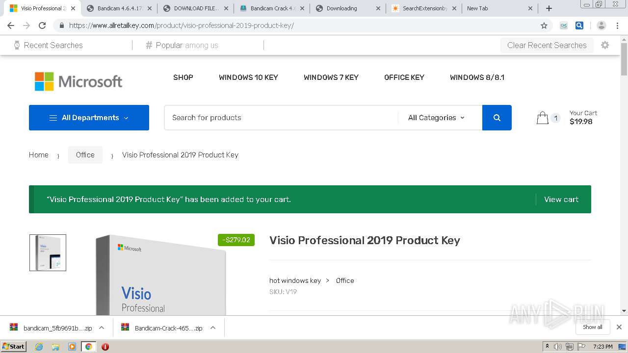Click the -$279.02 discount badge
This screenshot has width=628, height=353.
point(236,240)
